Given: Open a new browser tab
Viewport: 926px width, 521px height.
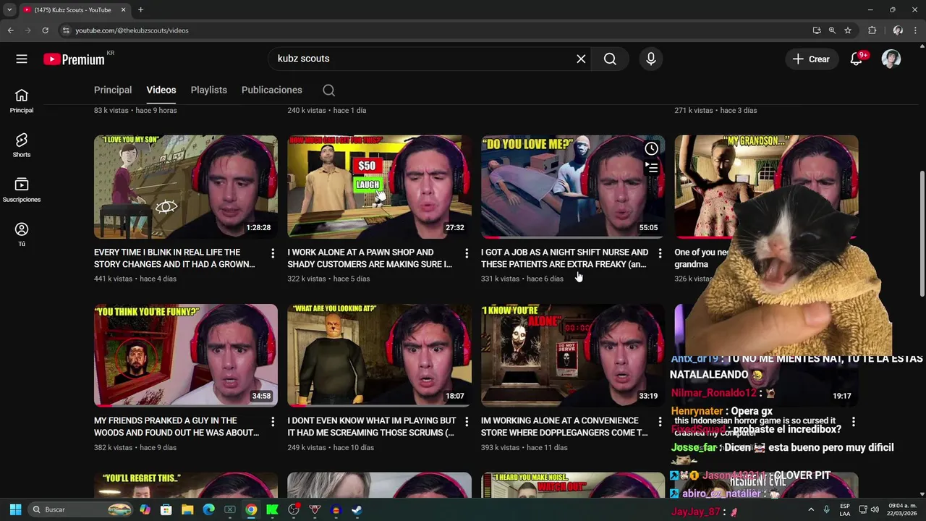Looking at the screenshot, I should point(140,10).
